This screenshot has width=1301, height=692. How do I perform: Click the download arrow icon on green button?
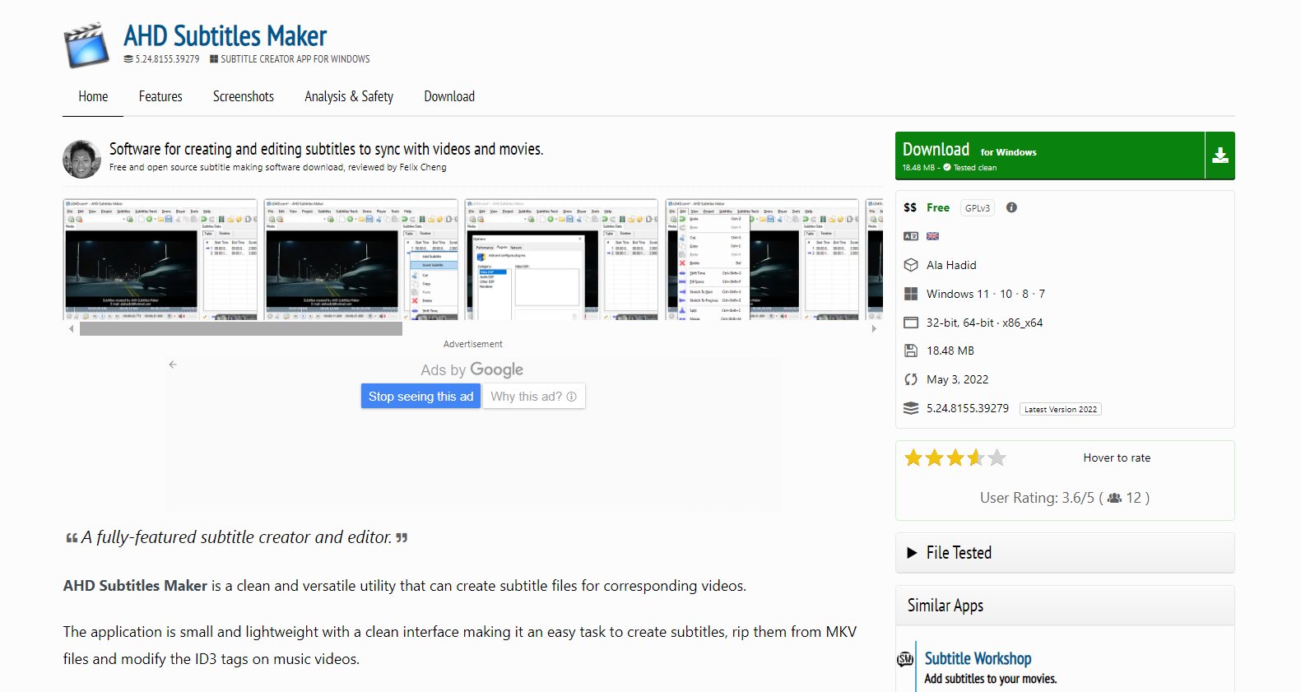click(x=1220, y=156)
